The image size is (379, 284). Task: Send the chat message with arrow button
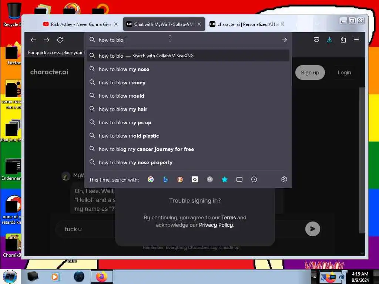[x=312, y=229]
